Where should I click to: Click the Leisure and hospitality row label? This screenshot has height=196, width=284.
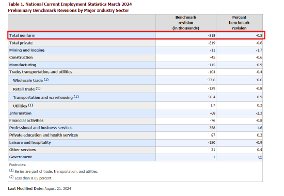(30, 142)
